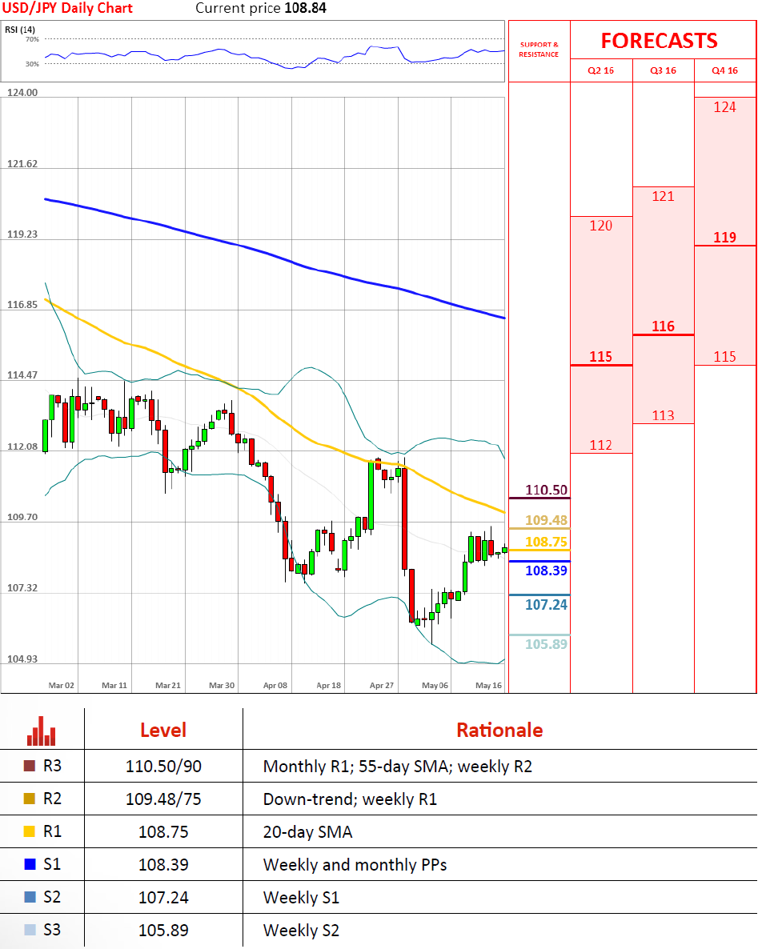Click the Rationale column header
Screen dimensions: 758x949
[499, 730]
